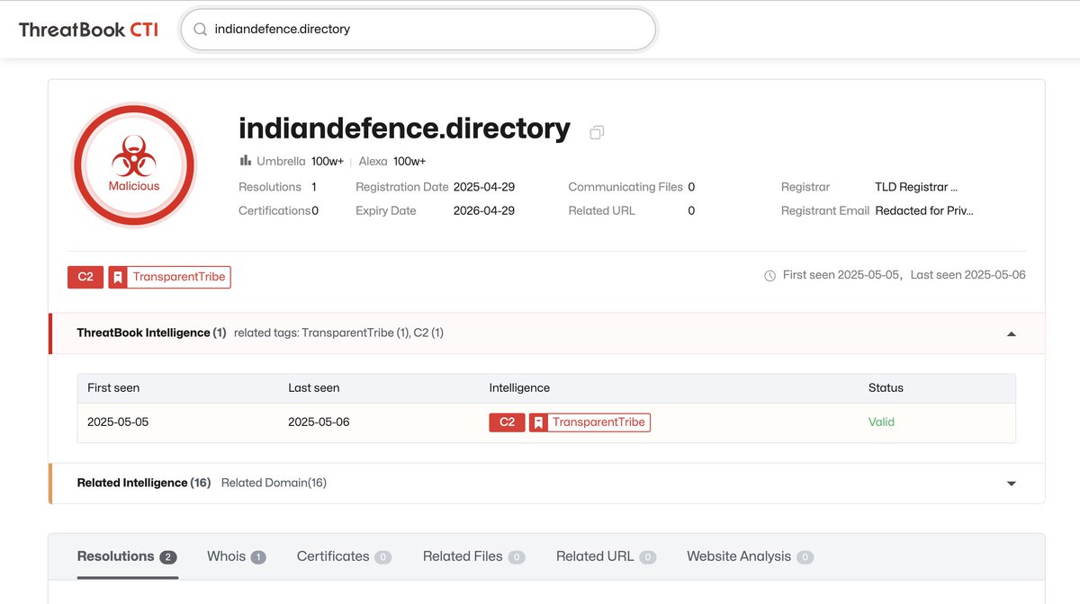Click the magnifying glass in the search bar
The image size is (1080, 604).
200,29
